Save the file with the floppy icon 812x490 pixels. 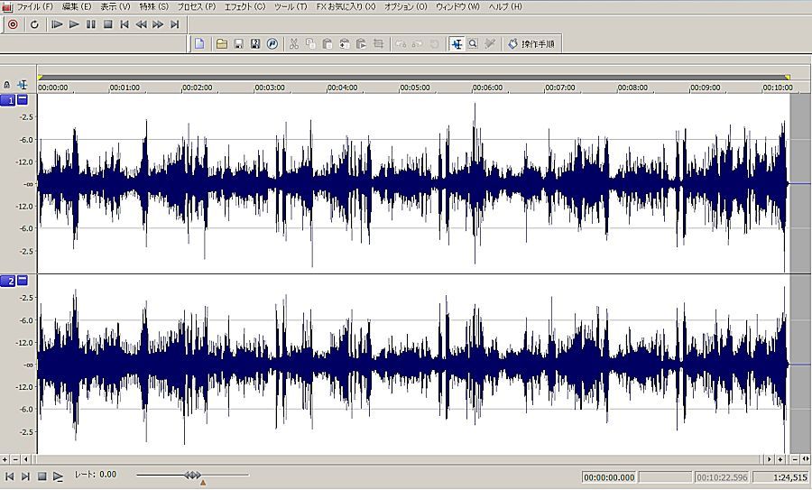239,44
